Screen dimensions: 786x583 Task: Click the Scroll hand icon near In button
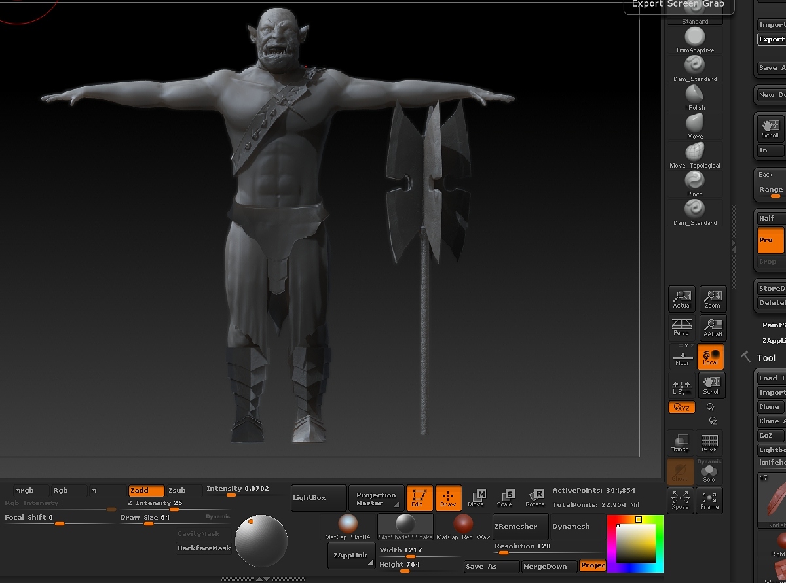770,128
